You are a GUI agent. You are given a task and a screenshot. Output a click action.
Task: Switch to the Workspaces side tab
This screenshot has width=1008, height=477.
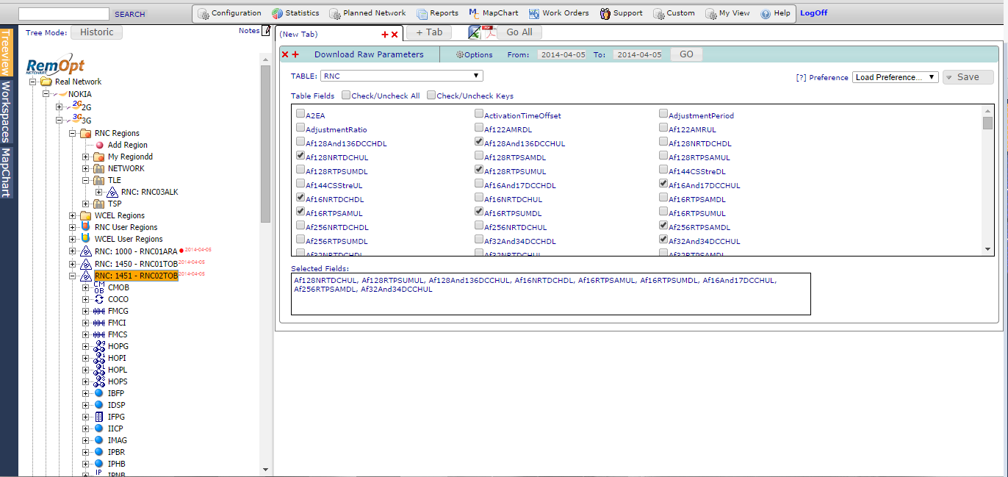(7, 111)
